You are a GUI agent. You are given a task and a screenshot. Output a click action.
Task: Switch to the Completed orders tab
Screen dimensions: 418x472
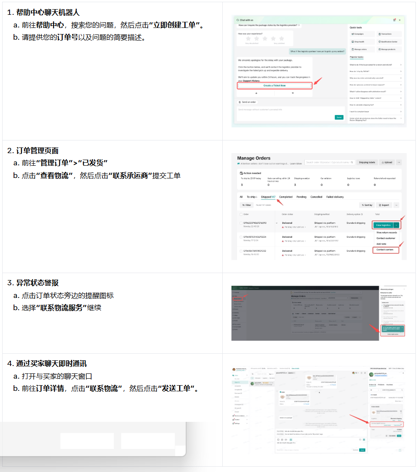click(286, 197)
